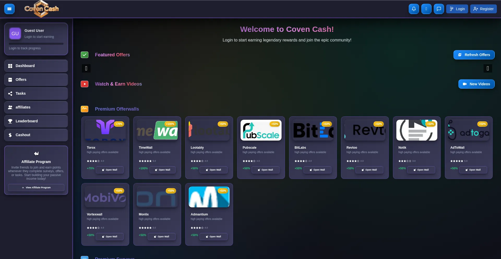This screenshot has width=501, height=259.
Task: Click the Vortexwall MobiVo logo thumbnail
Action: coord(105,197)
